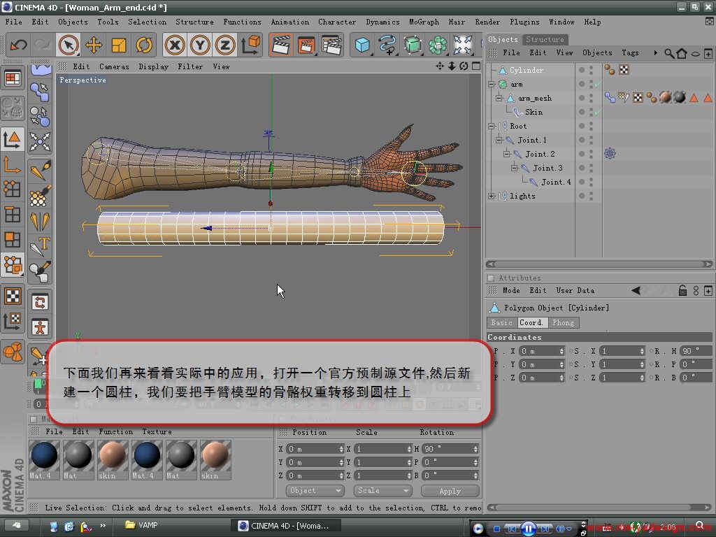Select the Scale tool
Viewport: 716px width, 537px height.
pos(119,45)
